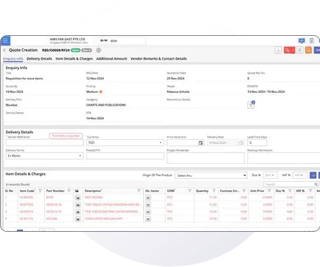View image icon for first item row
Screen dimensions: 320x267
coord(78,198)
